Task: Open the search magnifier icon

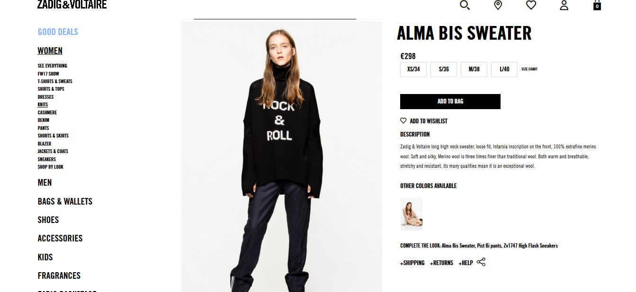Action: (x=465, y=5)
